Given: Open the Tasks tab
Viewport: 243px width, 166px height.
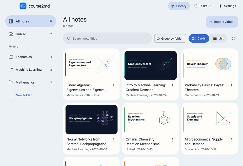Looking at the screenshot, I should pyautogui.click(x=202, y=6).
